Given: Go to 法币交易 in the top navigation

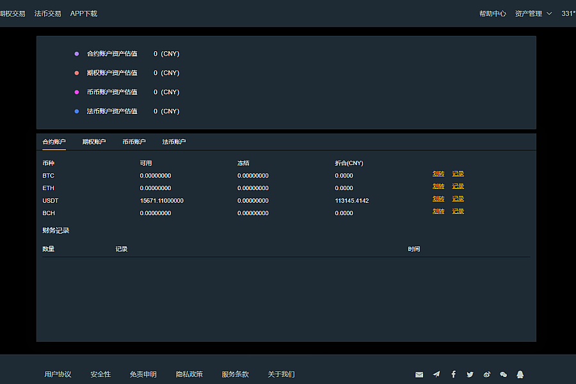Looking at the screenshot, I should (x=48, y=13).
